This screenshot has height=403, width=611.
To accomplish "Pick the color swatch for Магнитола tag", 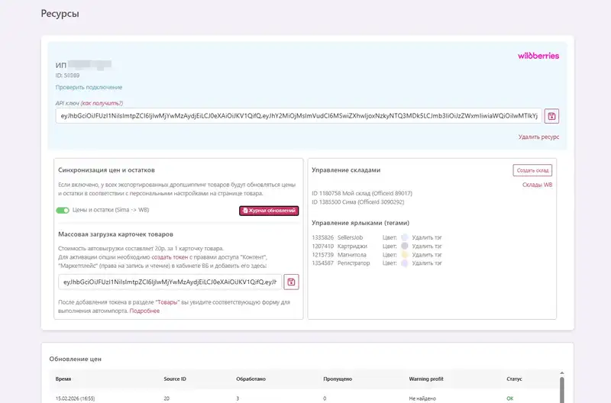I will pyautogui.click(x=405, y=255).
